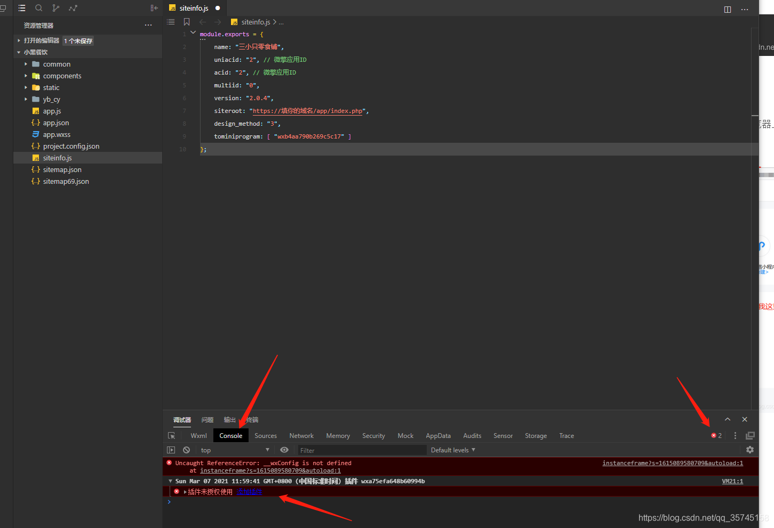This screenshot has width=774, height=528.
Task: Clear the console with the clear icon
Action: pos(186,450)
